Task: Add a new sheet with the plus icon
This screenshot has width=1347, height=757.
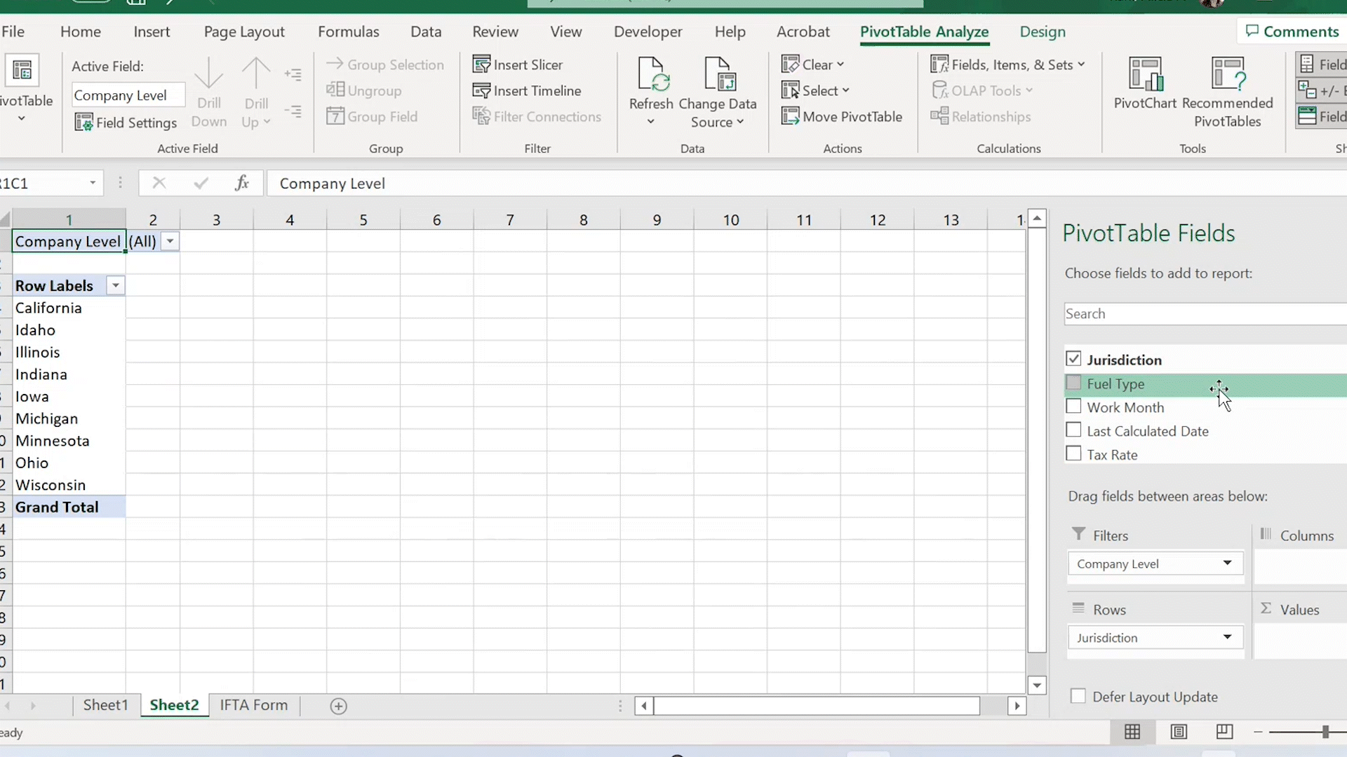Action: tap(339, 706)
